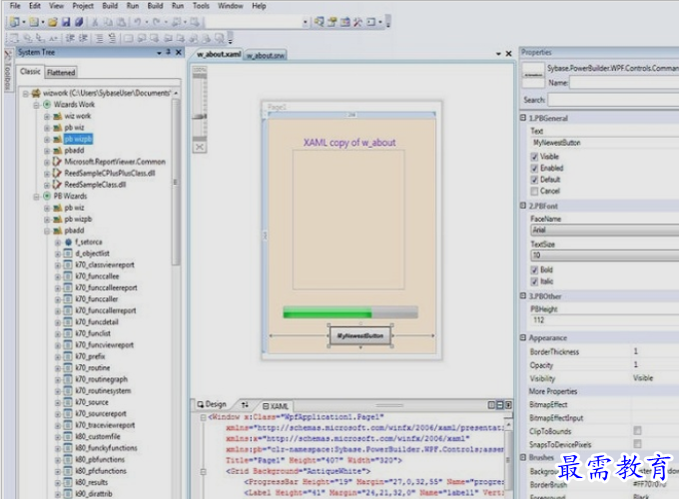The image size is (679, 499).
Task: Click the Save floppy disk icon
Action: click(x=66, y=22)
